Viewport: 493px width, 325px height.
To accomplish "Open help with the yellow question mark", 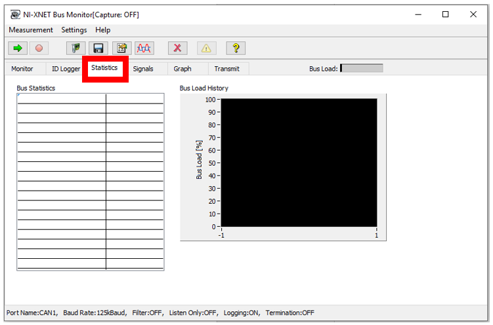I will [x=236, y=48].
